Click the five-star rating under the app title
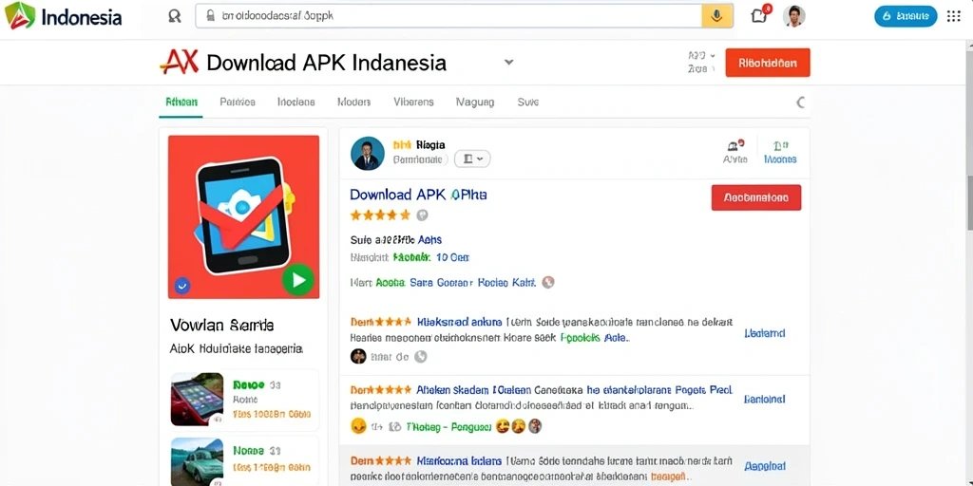 tap(380, 215)
